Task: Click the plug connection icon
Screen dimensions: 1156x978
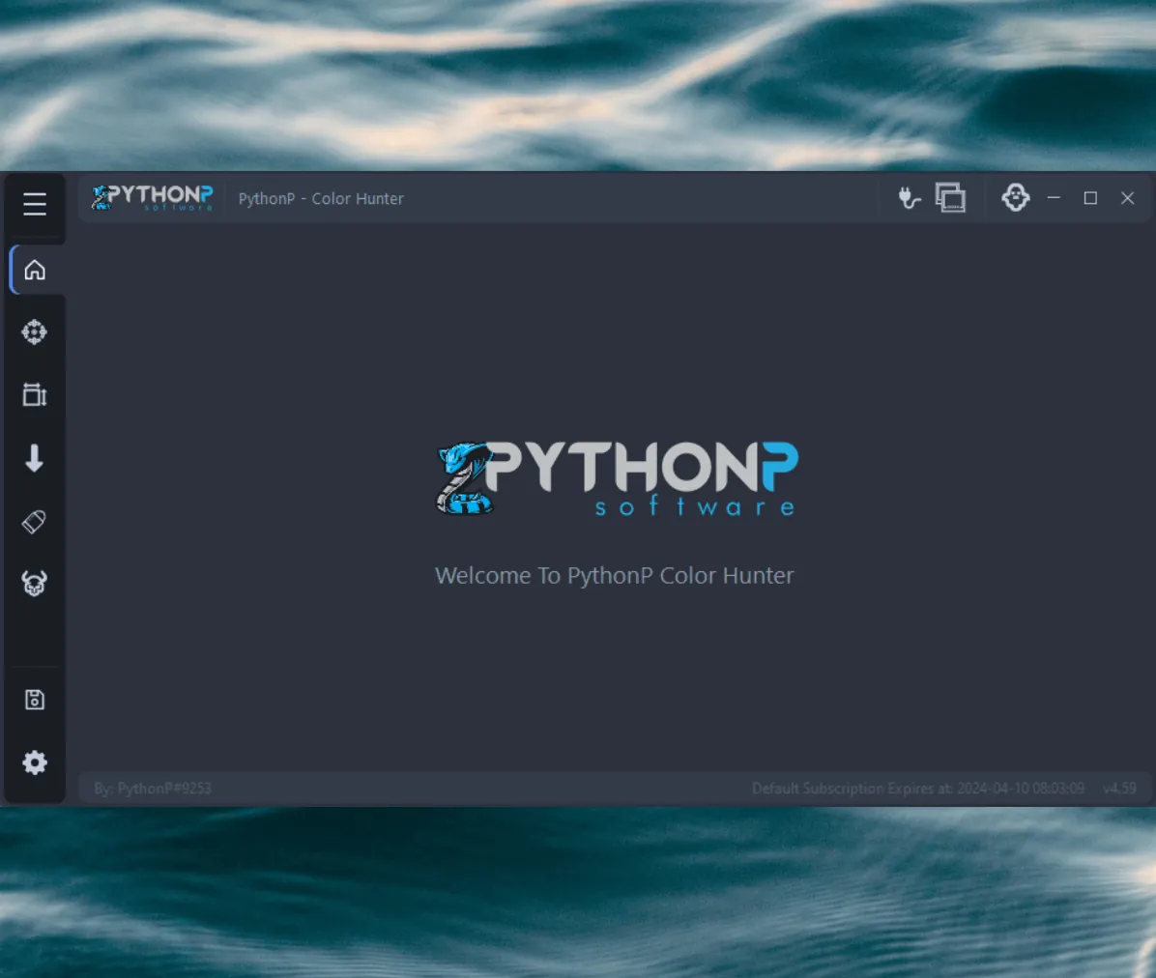Action: (909, 198)
